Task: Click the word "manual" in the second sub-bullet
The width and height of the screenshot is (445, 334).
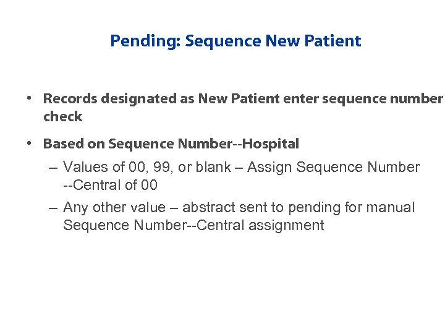Action: click(393, 208)
